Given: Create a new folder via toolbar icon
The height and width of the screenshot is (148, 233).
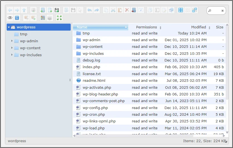Looking at the screenshot, I should 43,10.
